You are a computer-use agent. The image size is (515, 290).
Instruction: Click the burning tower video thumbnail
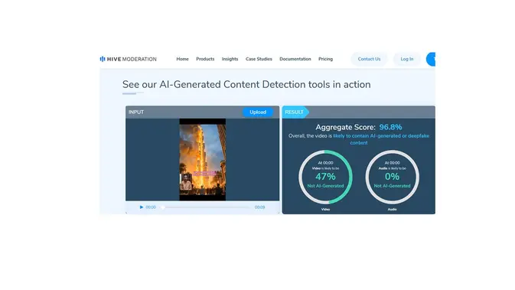point(202,160)
